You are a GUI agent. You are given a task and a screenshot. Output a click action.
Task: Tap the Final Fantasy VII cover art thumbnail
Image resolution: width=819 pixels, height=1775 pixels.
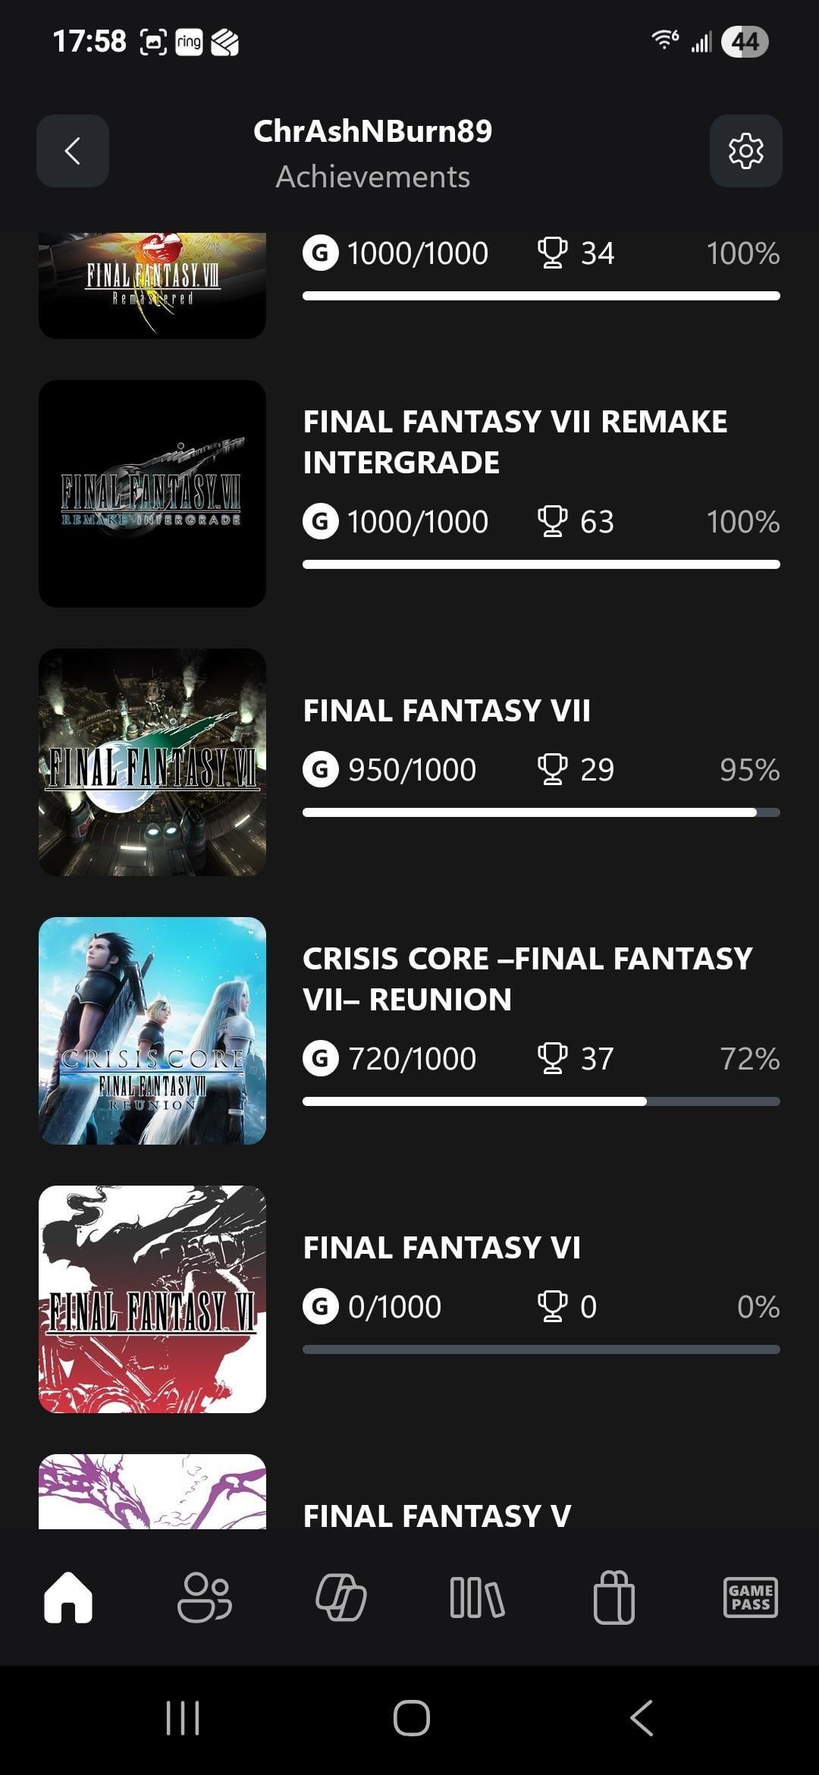[x=152, y=762]
